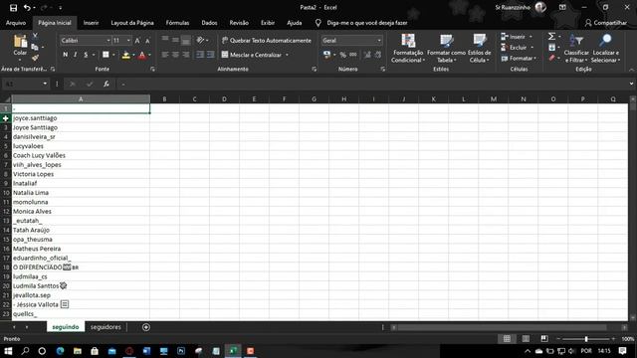Open the Arquivo tab
This screenshot has height=358, width=637.
pyautogui.click(x=16, y=23)
